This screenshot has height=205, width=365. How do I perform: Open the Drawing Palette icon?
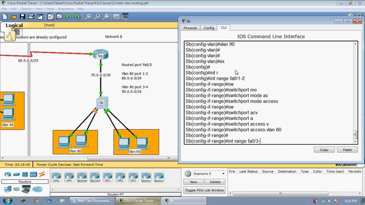coord(116,17)
